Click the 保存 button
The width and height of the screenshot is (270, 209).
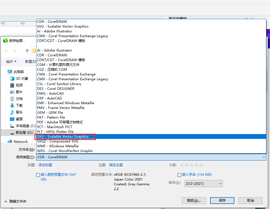(222, 201)
